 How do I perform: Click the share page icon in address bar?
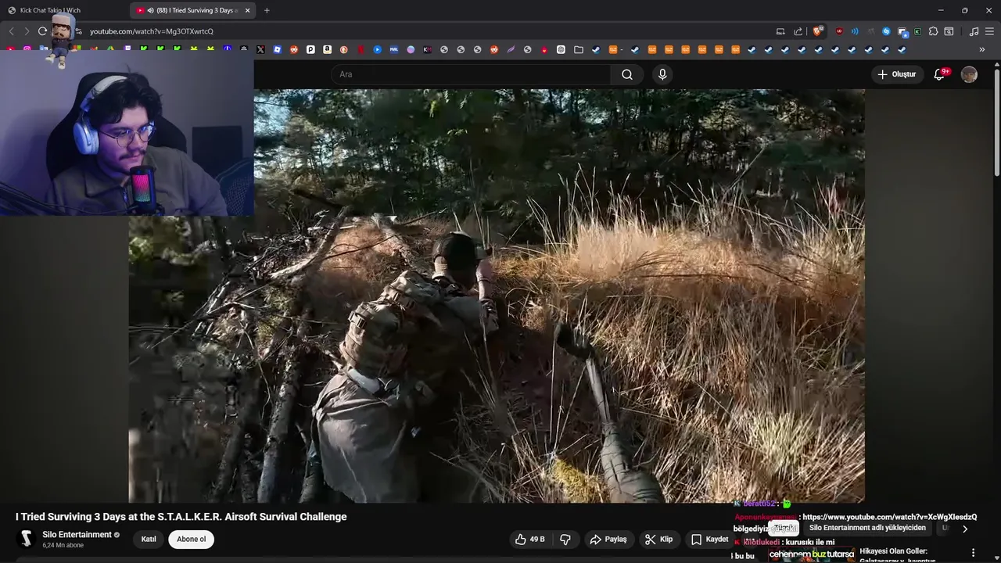click(x=798, y=31)
